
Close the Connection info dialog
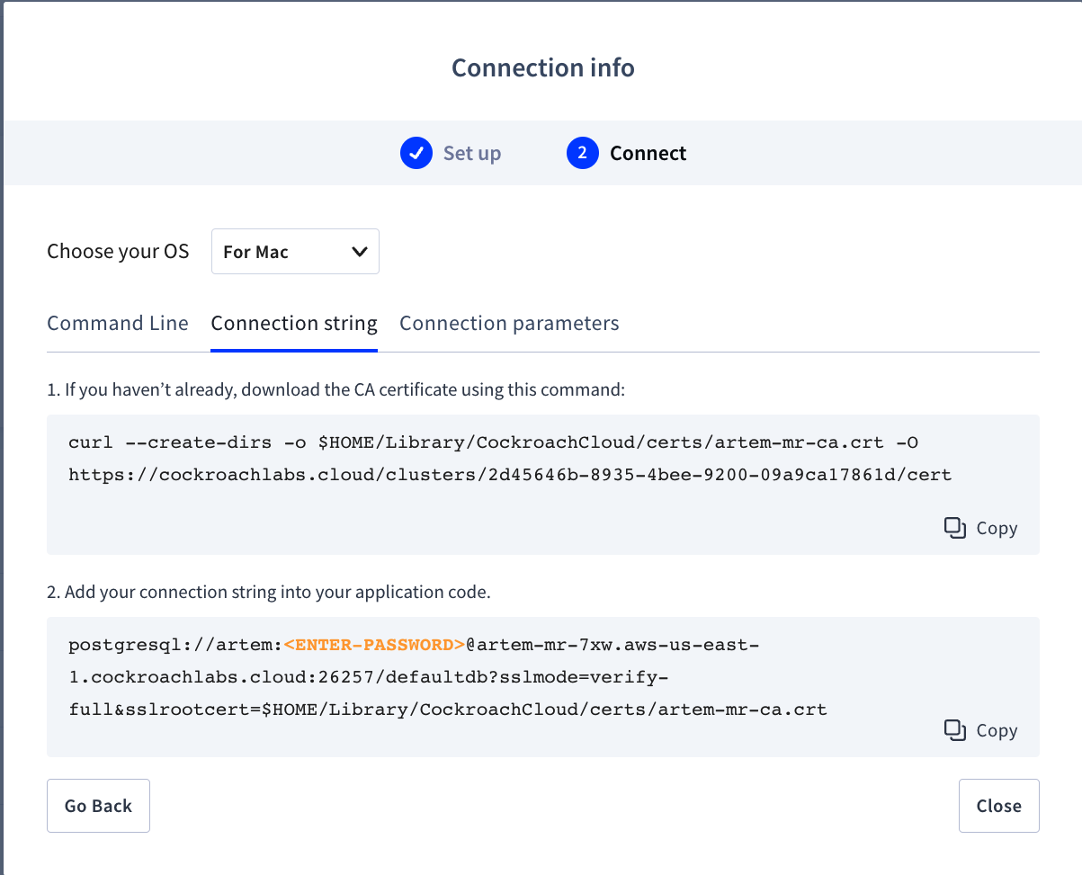click(x=998, y=806)
